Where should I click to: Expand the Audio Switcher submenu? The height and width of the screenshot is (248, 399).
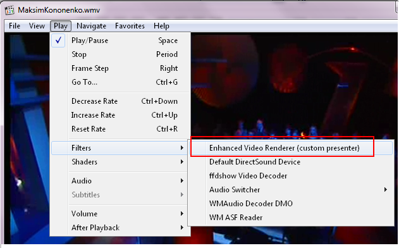click(291, 190)
